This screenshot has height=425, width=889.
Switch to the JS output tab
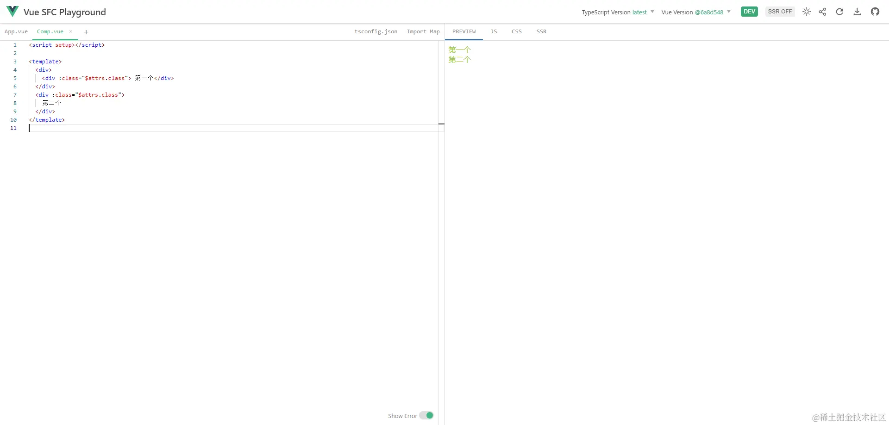click(494, 31)
